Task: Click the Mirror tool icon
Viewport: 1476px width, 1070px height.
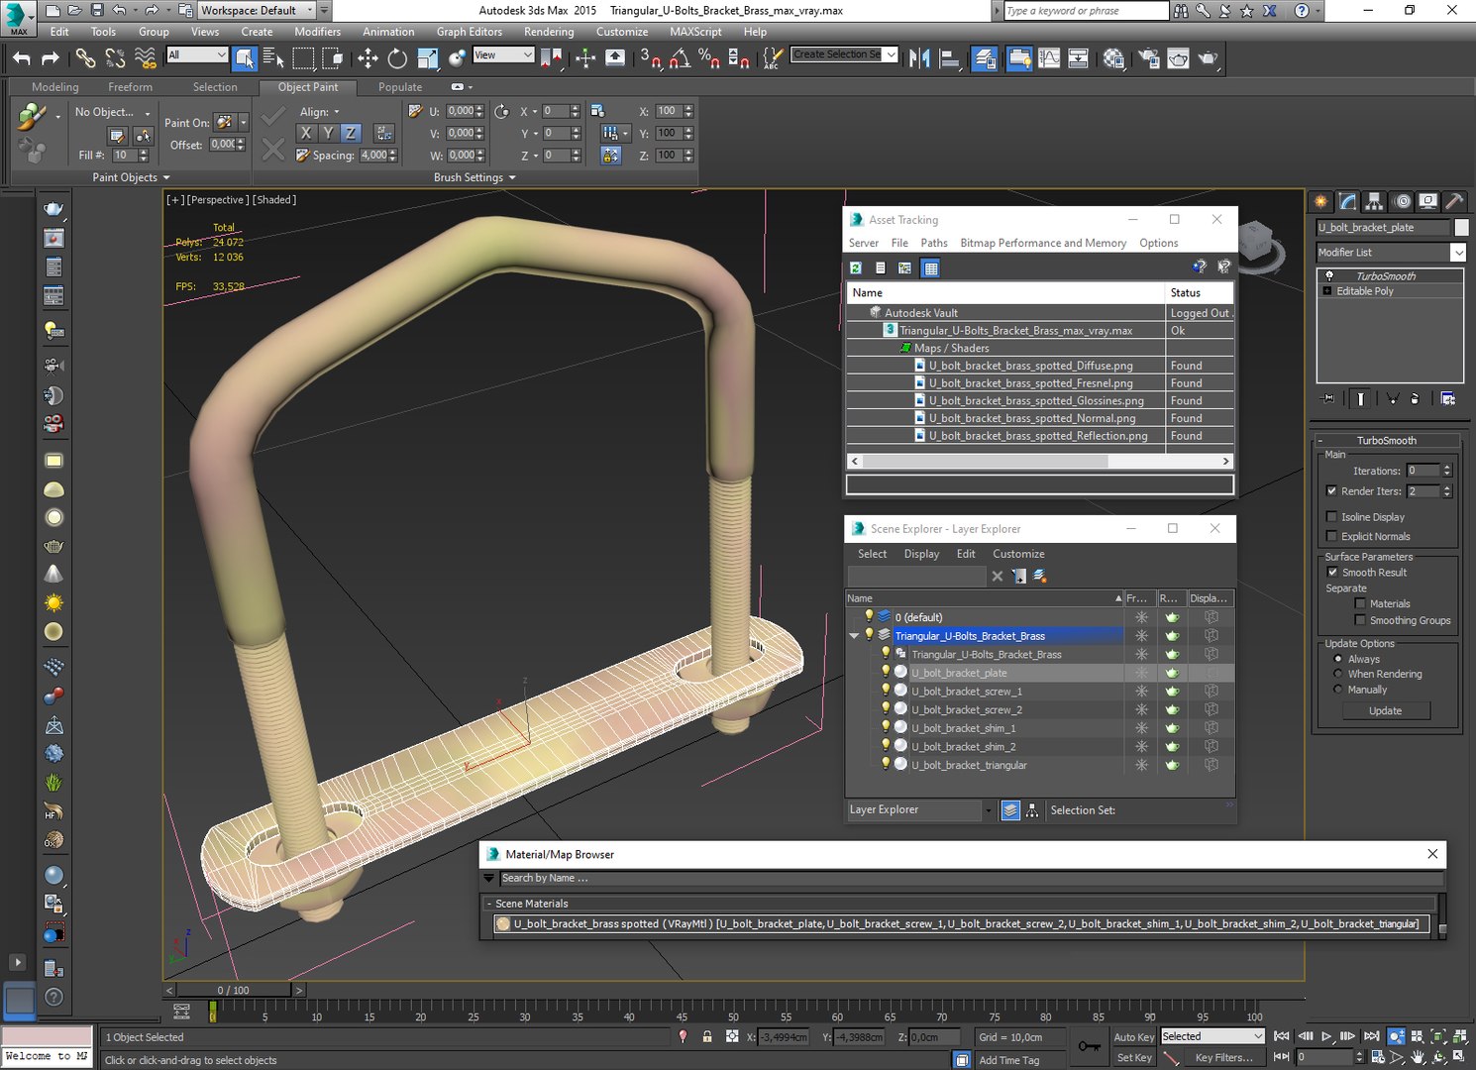Action: point(919,58)
